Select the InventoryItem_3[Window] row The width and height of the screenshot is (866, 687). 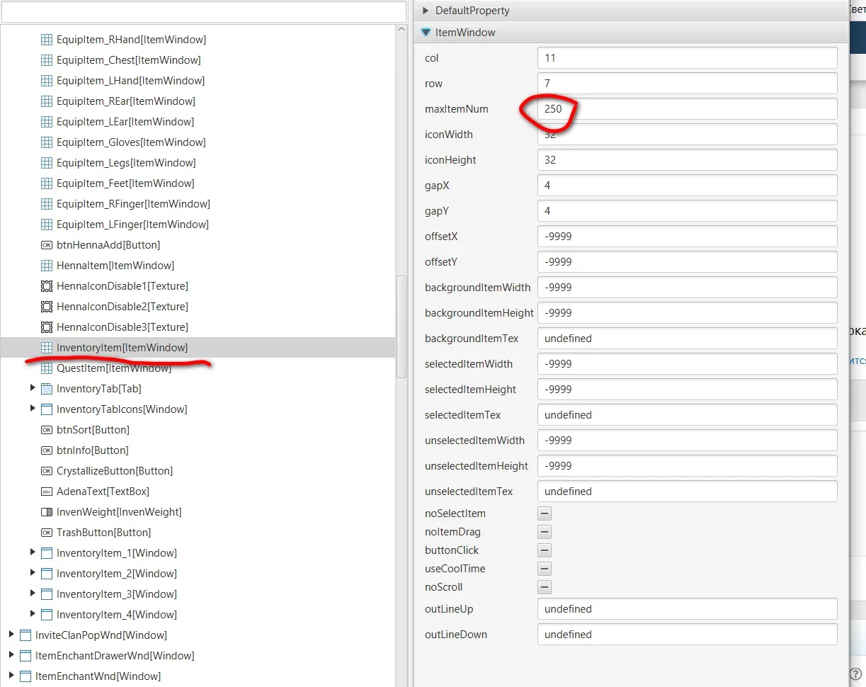pyautogui.click(x=198, y=594)
